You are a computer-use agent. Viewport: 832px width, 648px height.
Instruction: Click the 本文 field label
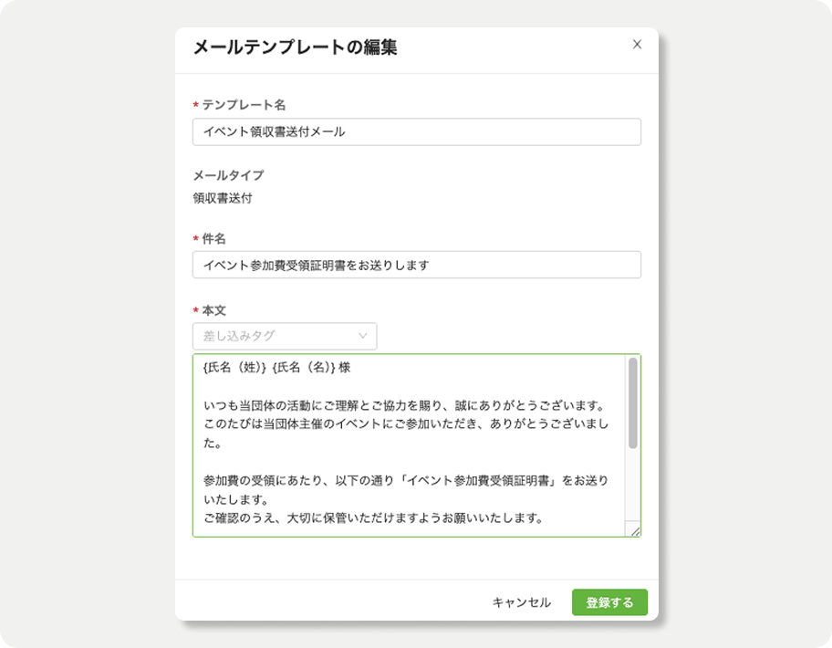(x=213, y=310)
